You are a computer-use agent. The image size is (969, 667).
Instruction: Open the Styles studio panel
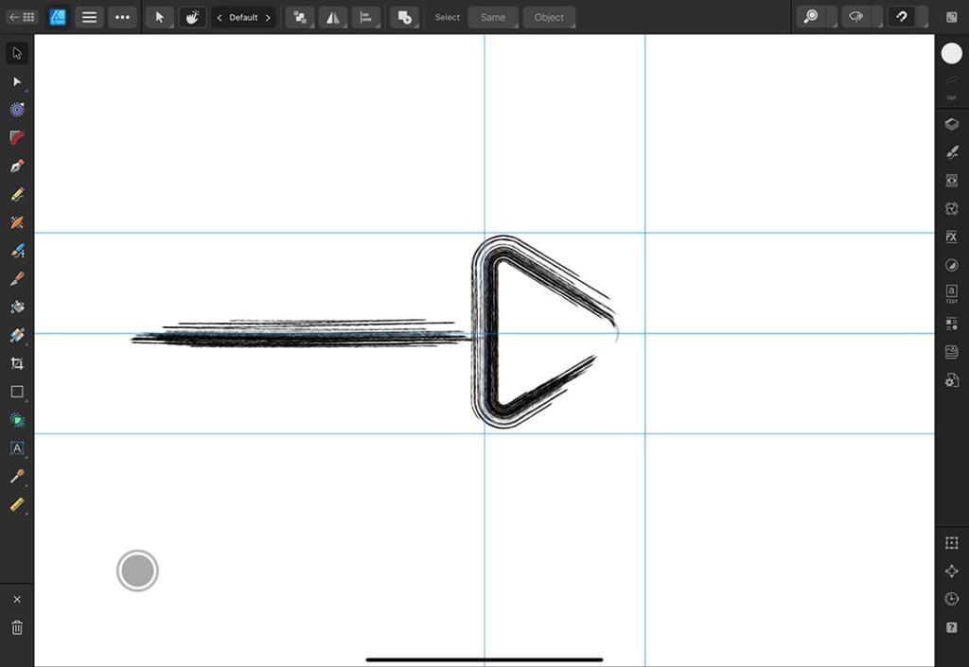pyautogui.click(x=952, y=265)
